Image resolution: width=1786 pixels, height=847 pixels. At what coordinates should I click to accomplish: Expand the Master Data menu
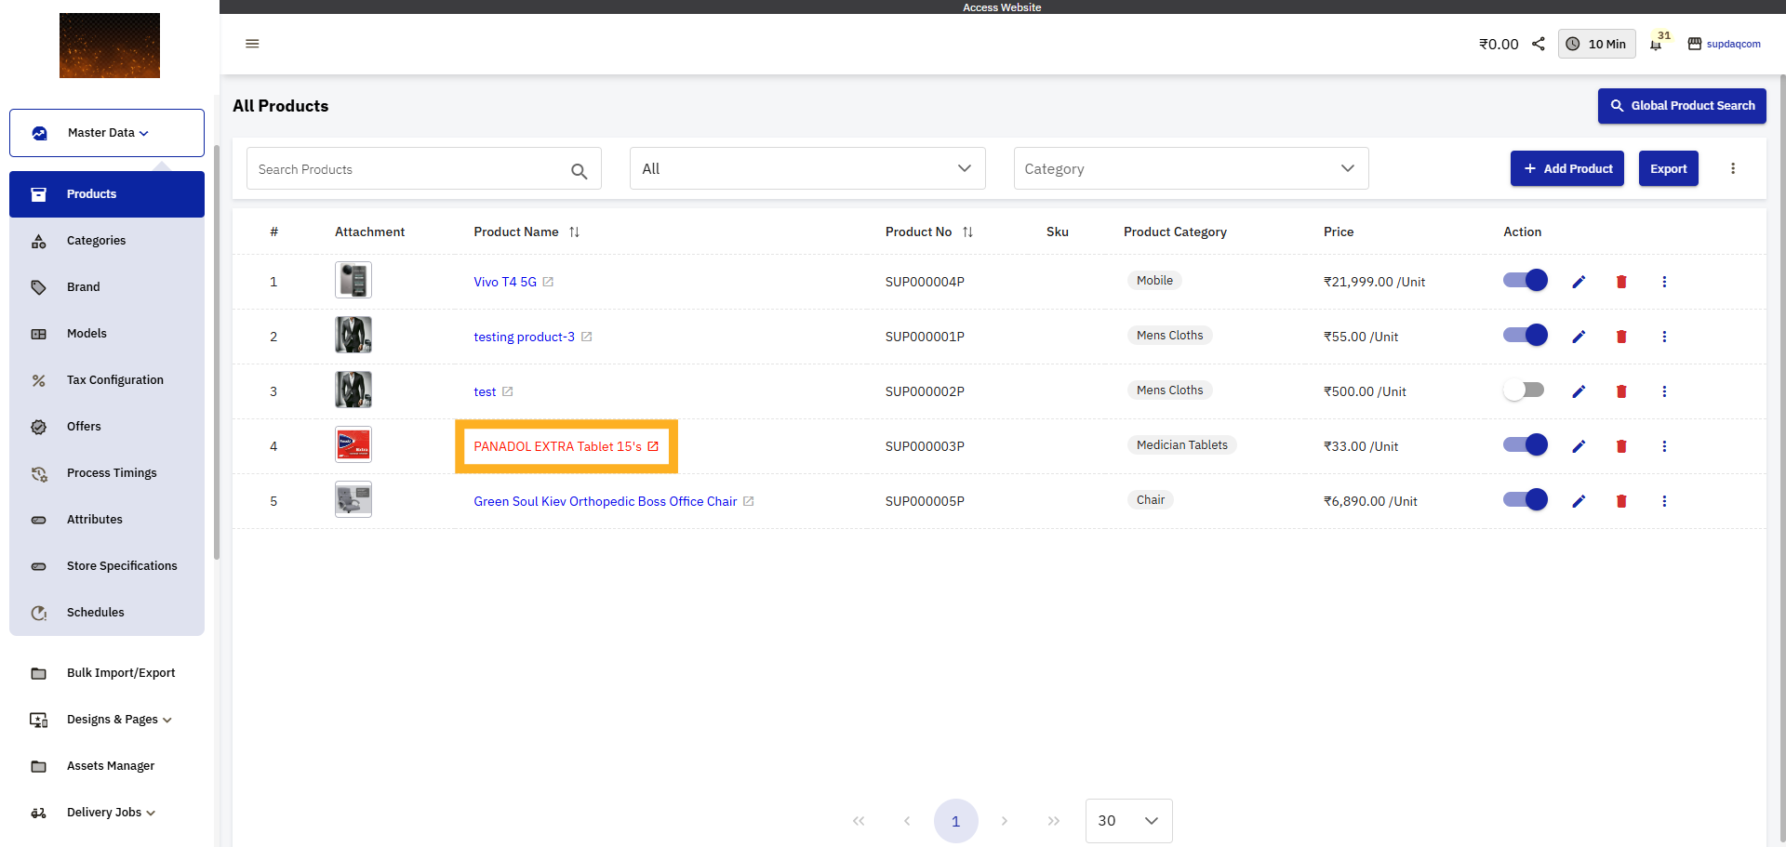[106, 132]
